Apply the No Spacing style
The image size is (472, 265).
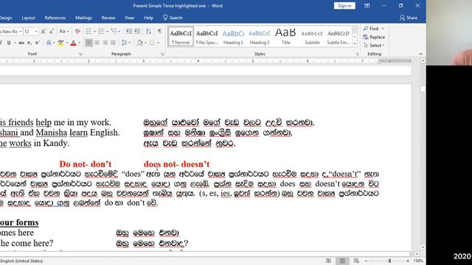pos(206,37)
